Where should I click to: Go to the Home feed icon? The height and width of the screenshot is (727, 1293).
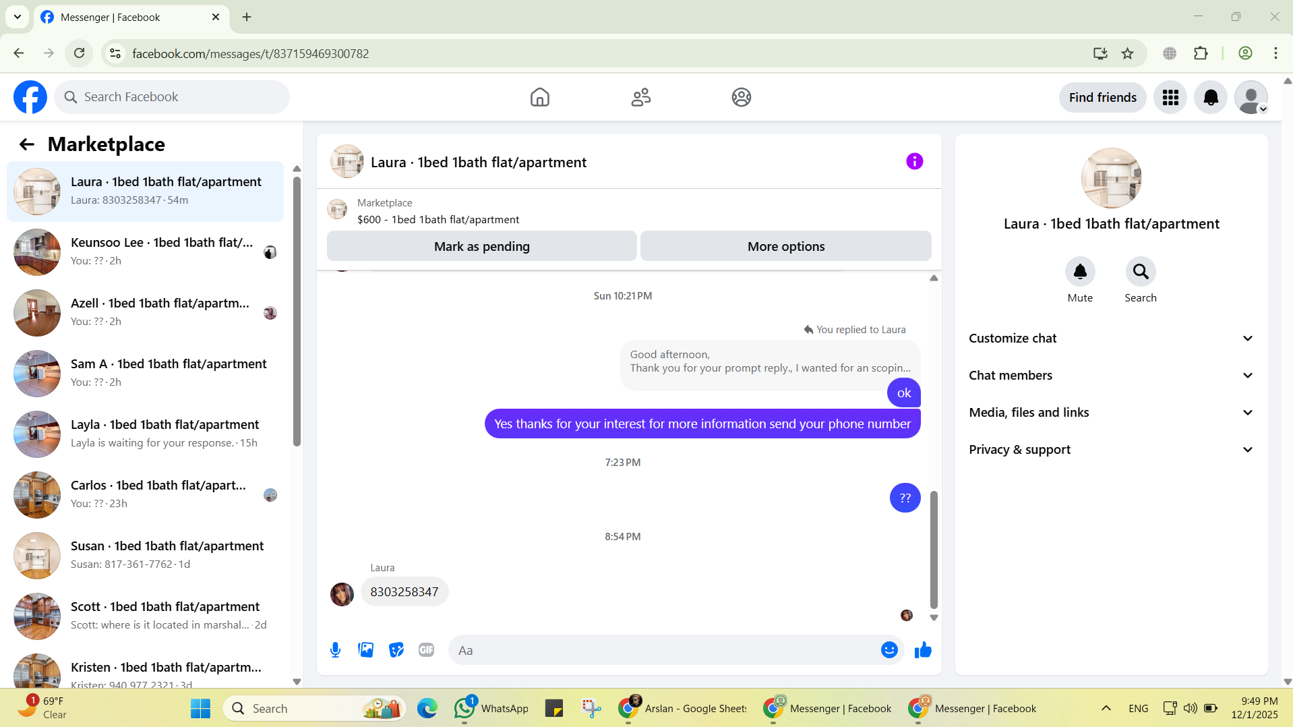540,97
